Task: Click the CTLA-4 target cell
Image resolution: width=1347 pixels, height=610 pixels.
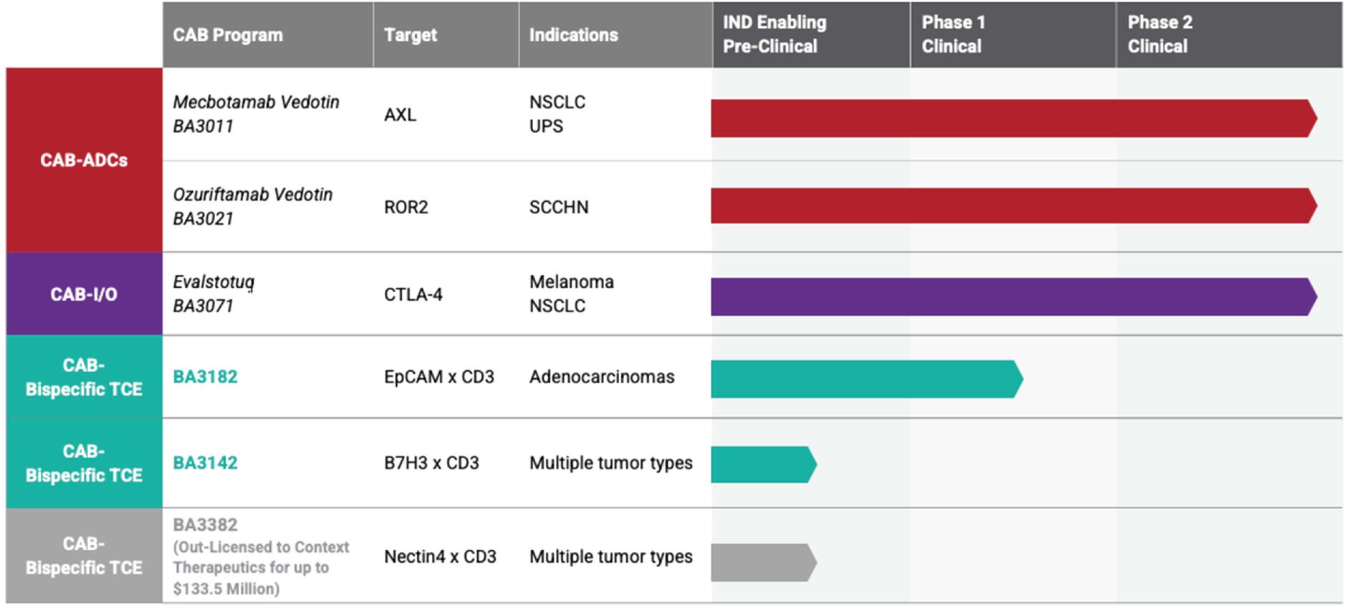Action: pos(413,294)
